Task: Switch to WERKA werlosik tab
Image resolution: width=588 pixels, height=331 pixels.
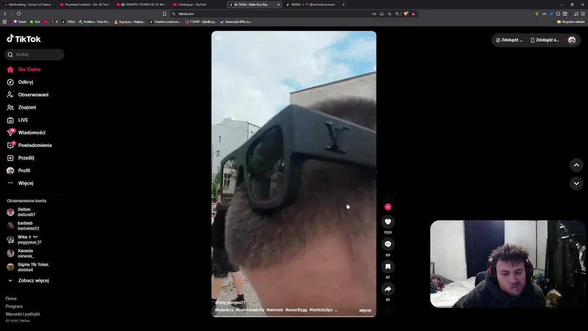Action: coord(310,5)
